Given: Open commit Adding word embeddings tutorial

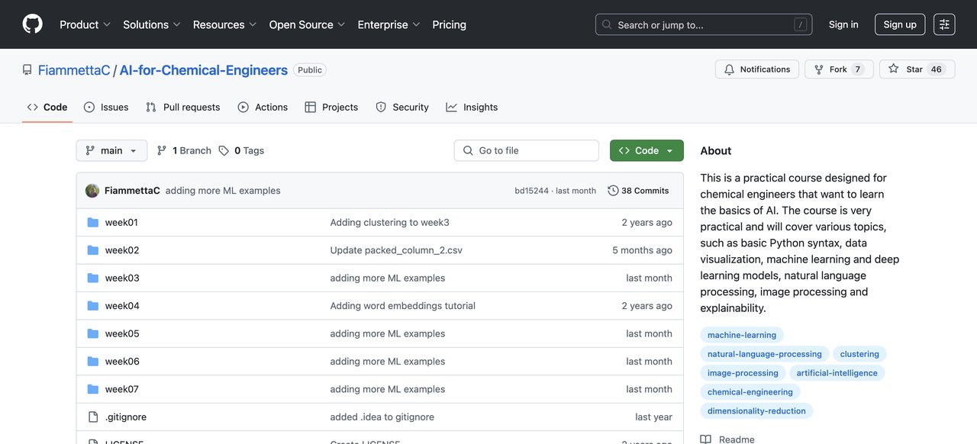Looking at the screenshot, I should (x=403, y=306).
